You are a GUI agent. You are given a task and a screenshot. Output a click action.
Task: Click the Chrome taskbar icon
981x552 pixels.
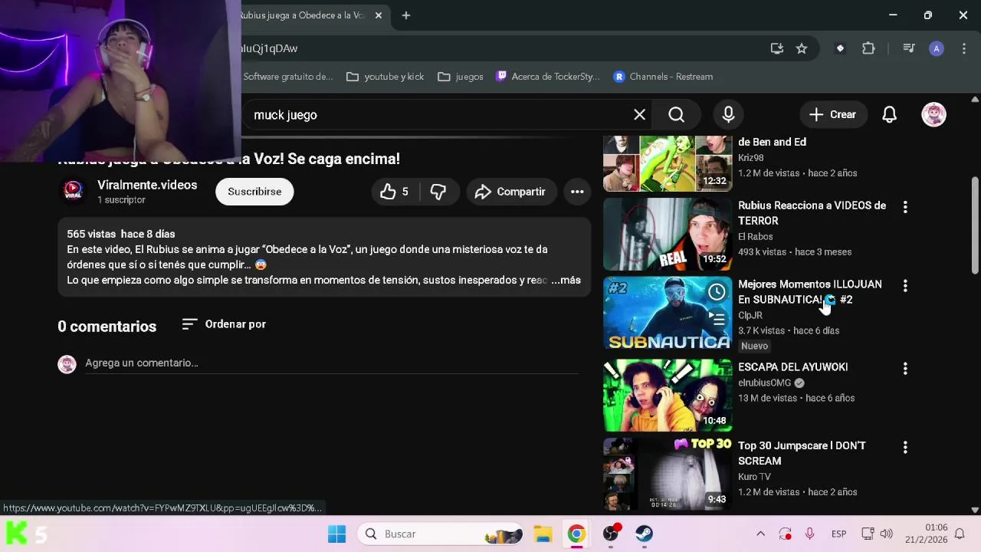click(576, 534)
